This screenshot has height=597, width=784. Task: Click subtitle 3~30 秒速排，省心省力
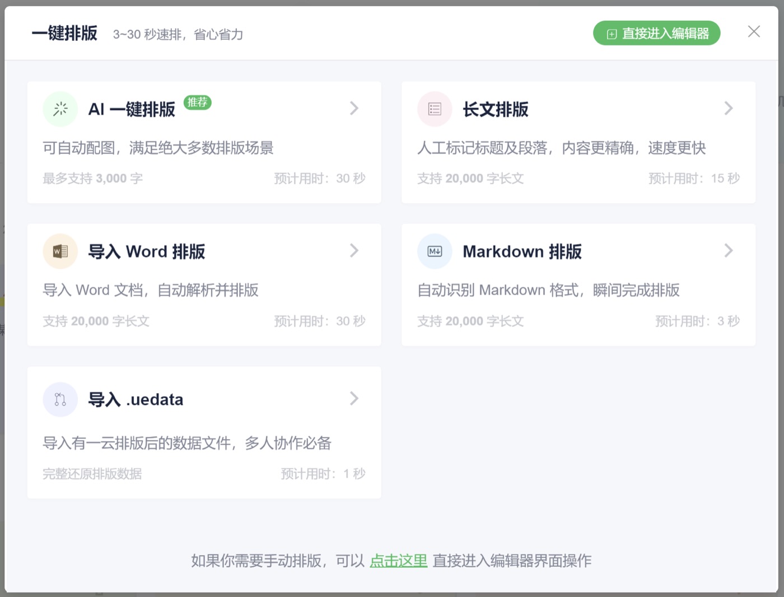(178, 35)
